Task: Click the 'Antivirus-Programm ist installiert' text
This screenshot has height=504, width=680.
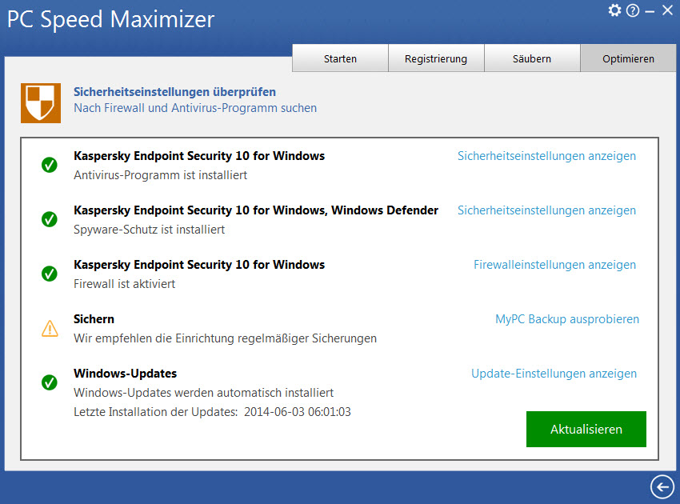Action: tap(160, 175)
